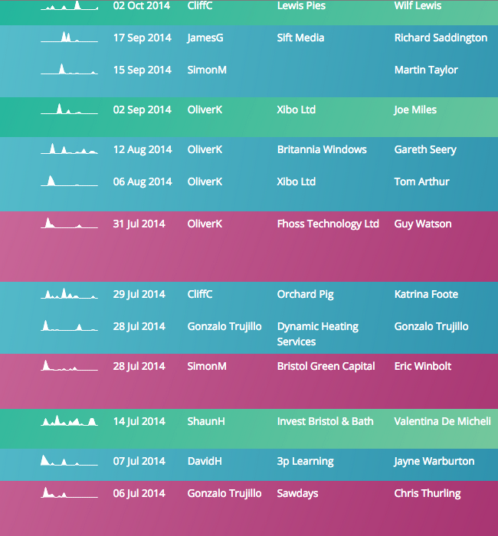Click the 02 Sep 2014 date cell
Screen dimensions: 498x536
tap(143, 109)
